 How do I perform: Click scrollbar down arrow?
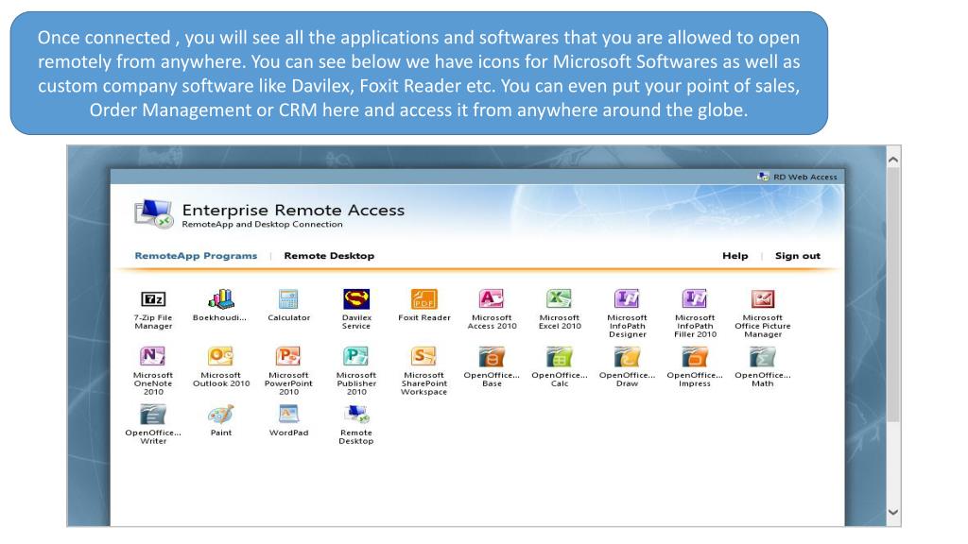893,512
